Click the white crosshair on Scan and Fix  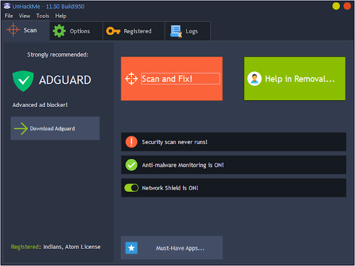click(131, 79)
